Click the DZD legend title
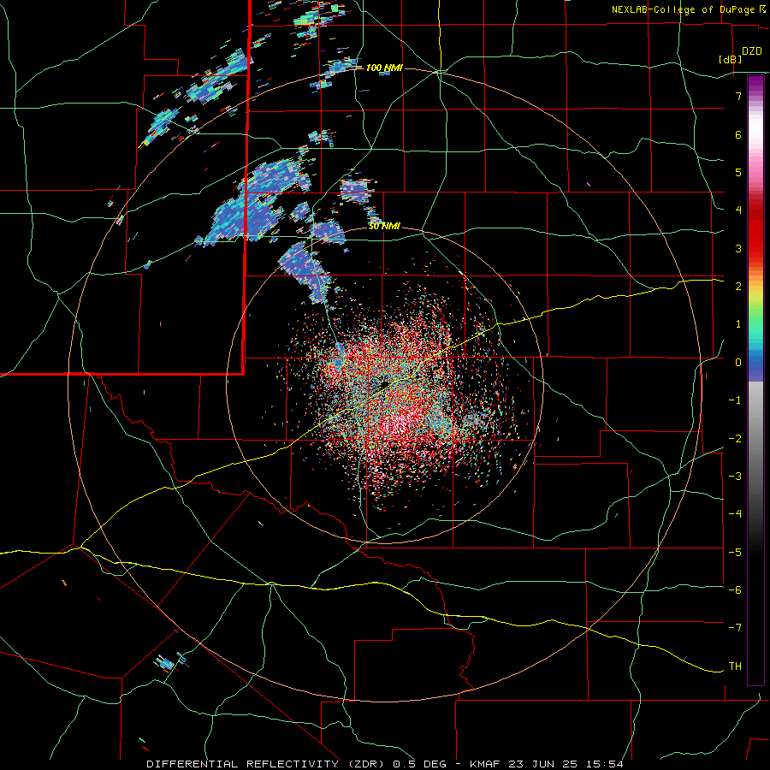Screen dimensions: 770x770 [752, 51]
